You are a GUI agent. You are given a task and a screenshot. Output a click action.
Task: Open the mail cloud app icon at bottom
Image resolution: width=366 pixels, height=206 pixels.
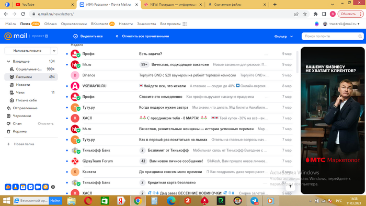point(8,187)
